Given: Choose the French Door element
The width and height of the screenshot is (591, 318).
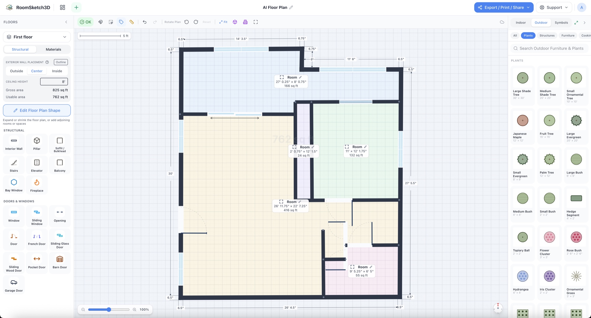Looking at the screenshot, I should [x=37, y=239].
